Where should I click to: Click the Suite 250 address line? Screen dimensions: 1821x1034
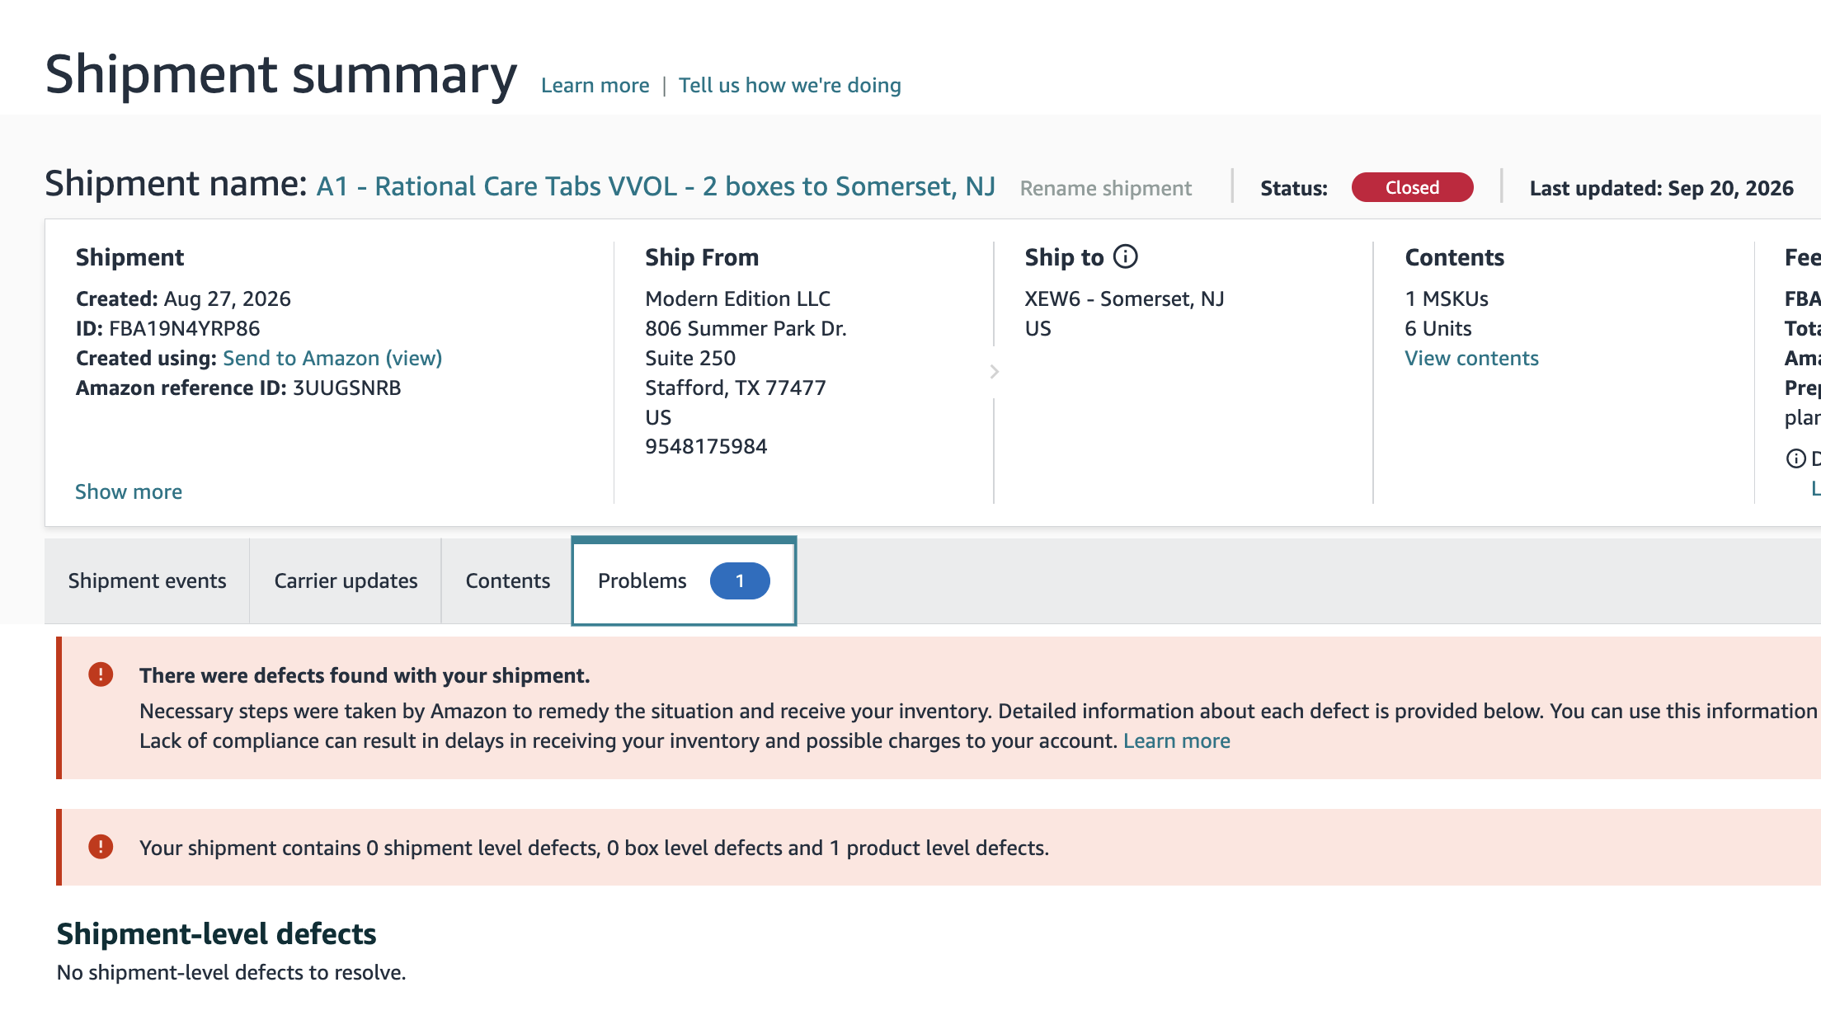690,358
